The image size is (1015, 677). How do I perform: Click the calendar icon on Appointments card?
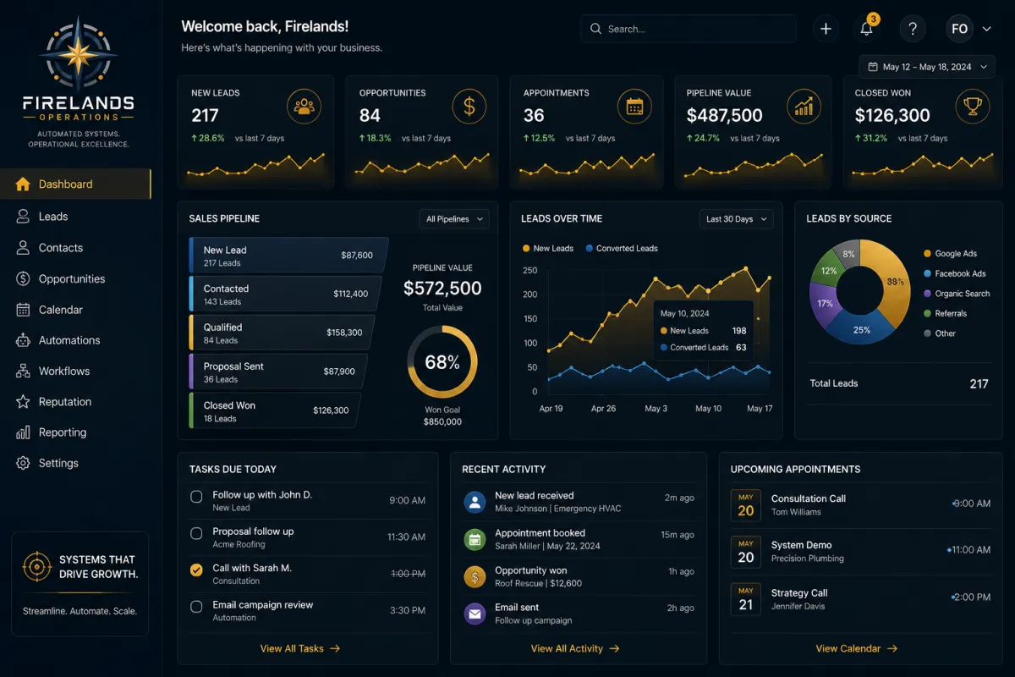coord(634,106)
